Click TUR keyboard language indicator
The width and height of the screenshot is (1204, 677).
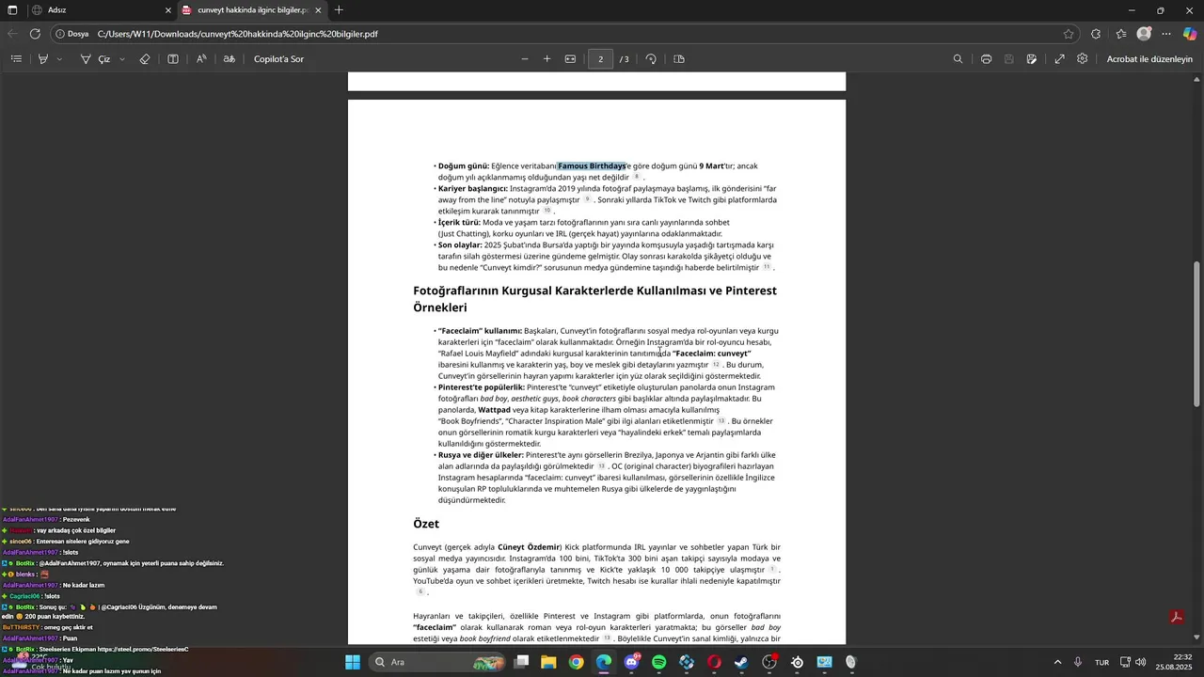click(x=1101, y=662)
